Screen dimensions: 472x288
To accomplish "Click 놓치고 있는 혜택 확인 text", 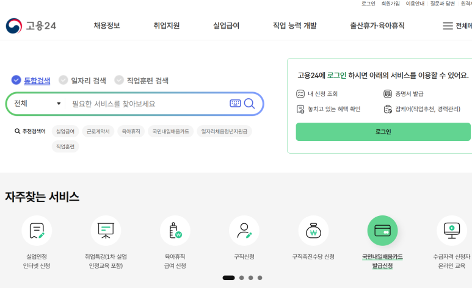I will coord(334,109).
